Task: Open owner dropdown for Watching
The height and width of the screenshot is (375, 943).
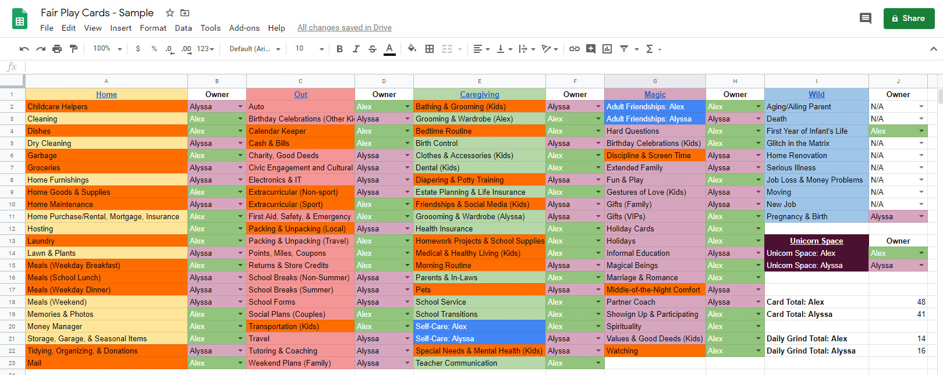Action: [x=758, y=351]
